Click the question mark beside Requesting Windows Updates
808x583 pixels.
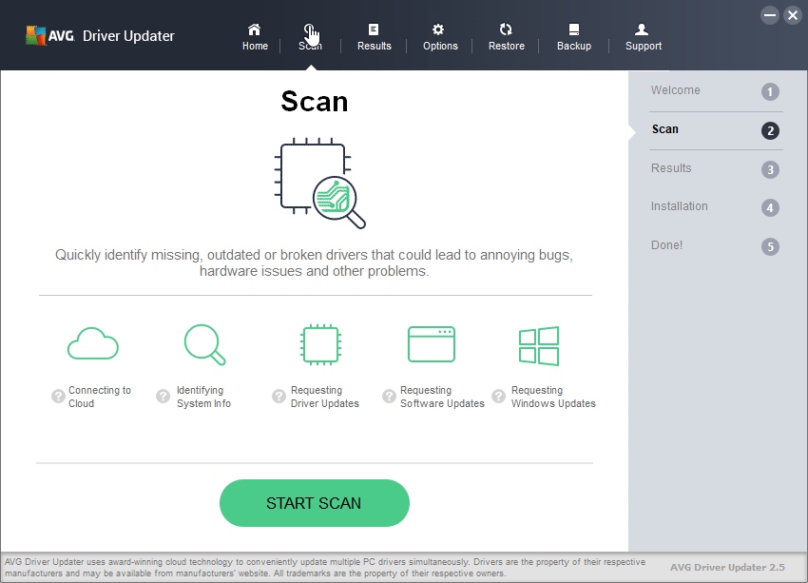498,397
